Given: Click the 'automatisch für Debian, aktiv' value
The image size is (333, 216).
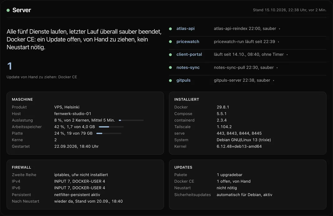Looking at the screenshot, I should [244, 194].
